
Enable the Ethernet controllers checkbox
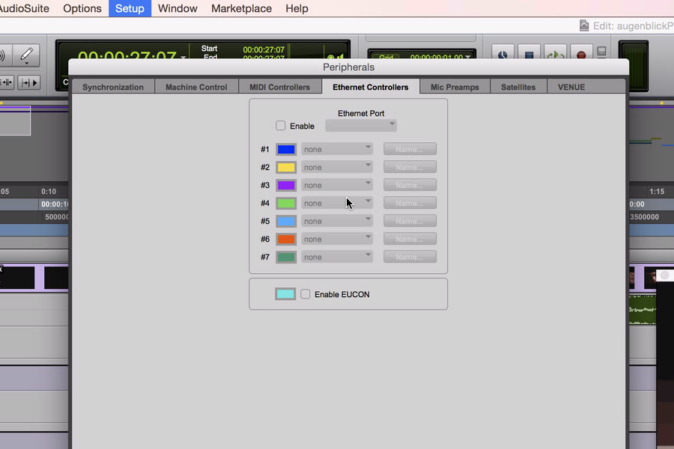pos(281,126)
